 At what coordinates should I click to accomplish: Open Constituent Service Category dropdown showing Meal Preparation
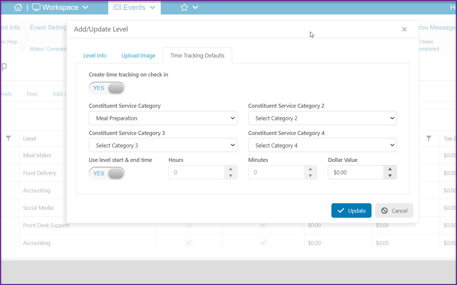click(x=163, y=118)
